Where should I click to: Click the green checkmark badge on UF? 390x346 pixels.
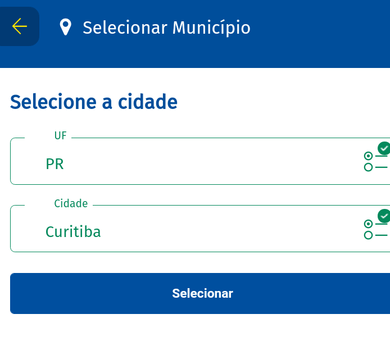pos(384,148)
